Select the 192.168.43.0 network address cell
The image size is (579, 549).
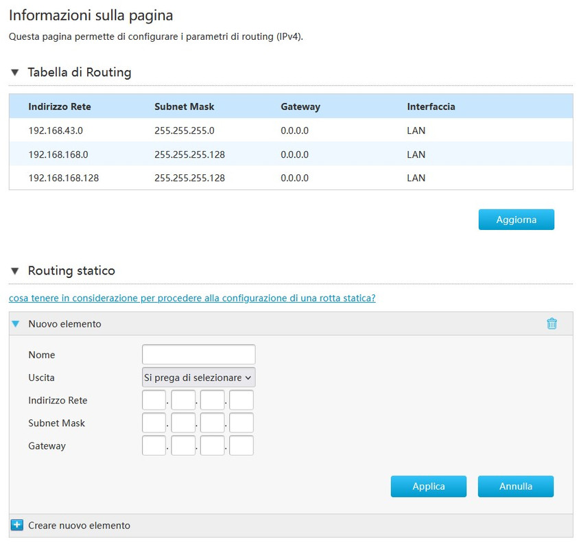coord(56,130)
